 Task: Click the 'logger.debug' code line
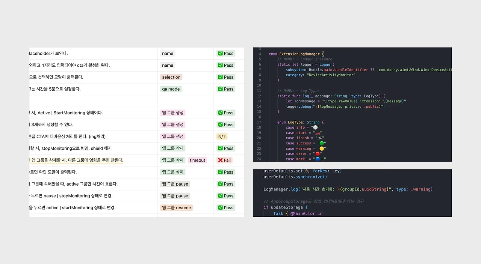click(x=336, y=106)
